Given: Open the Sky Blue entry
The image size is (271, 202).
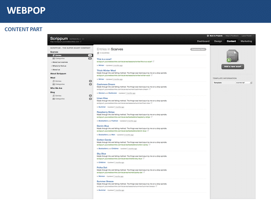Looking at the screenshot, I should pyautogui.click(x=101, y=154).
